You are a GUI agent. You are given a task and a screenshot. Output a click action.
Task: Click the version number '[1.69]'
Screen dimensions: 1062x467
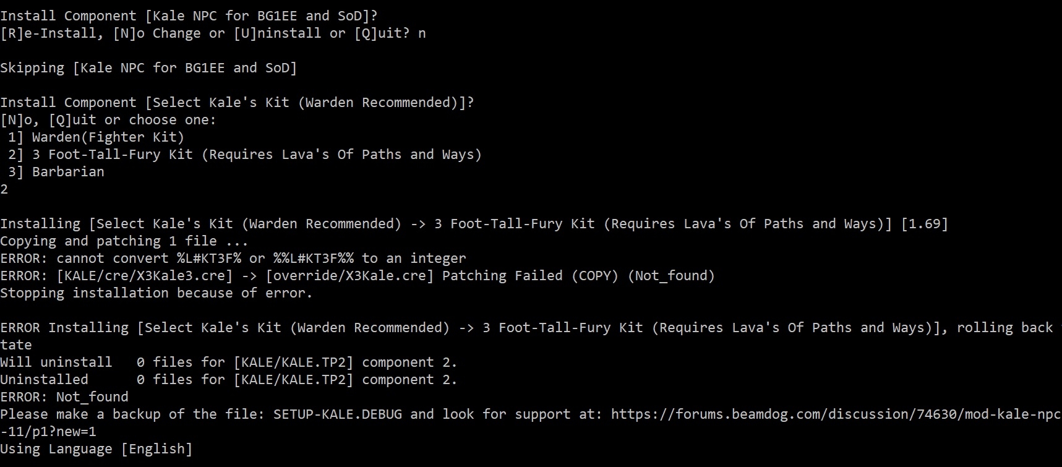coord(924,224)
